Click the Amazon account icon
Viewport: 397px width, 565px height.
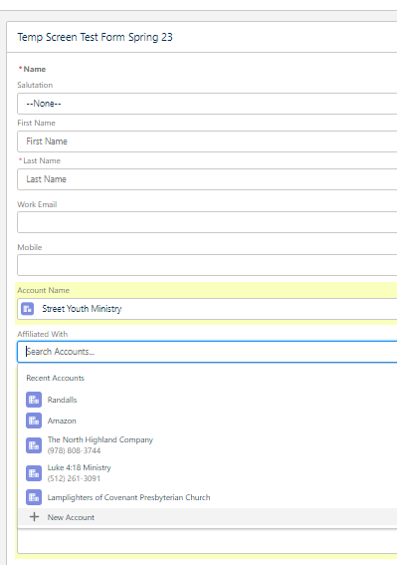click(x=34, y=421)
